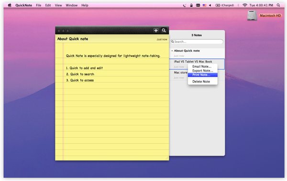Click the line 'Quick Note is especially designed'
Screen dimensions: 287x181
pos(113,56)
